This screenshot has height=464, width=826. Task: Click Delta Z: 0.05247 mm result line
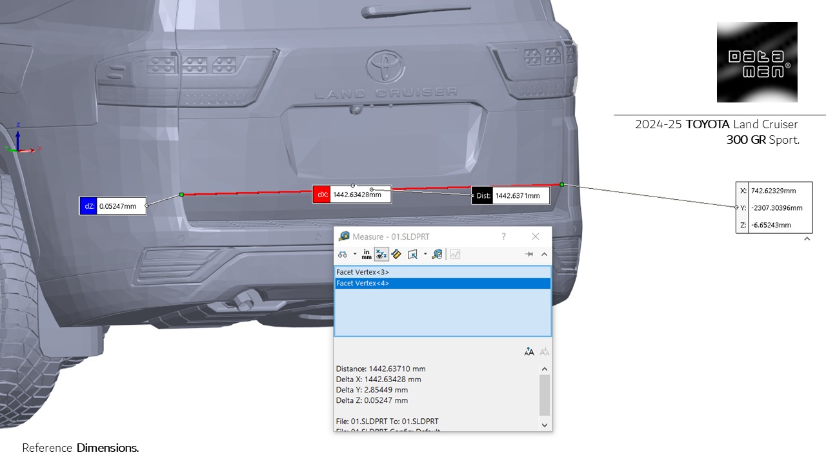[372, 400]
